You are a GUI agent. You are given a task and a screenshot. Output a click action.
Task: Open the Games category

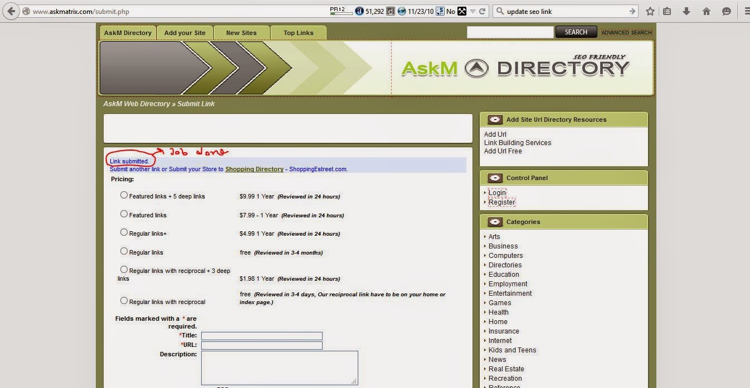click(x=500, y=303)
